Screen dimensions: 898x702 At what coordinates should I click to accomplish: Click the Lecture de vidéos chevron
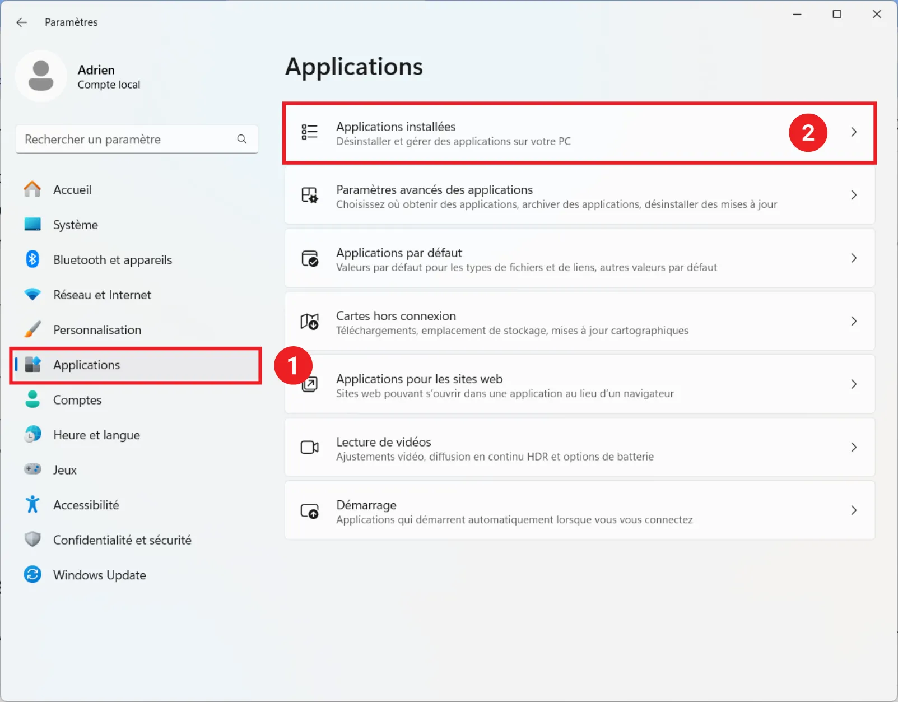[x=854, y=447]
